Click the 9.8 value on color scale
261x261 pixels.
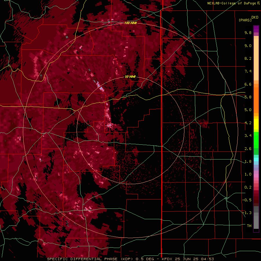tap(248, 32)
